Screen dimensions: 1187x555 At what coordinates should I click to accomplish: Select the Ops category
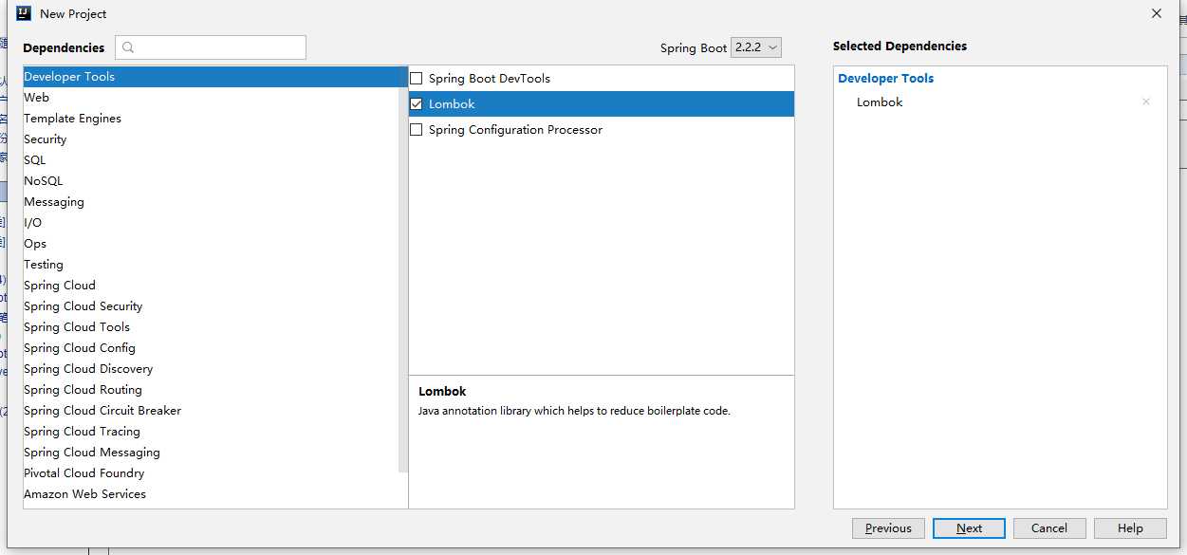212,244
